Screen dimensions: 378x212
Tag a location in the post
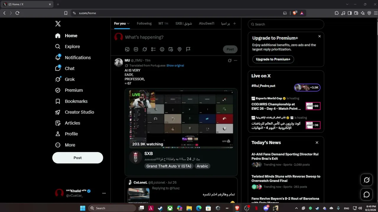point(180,49)
